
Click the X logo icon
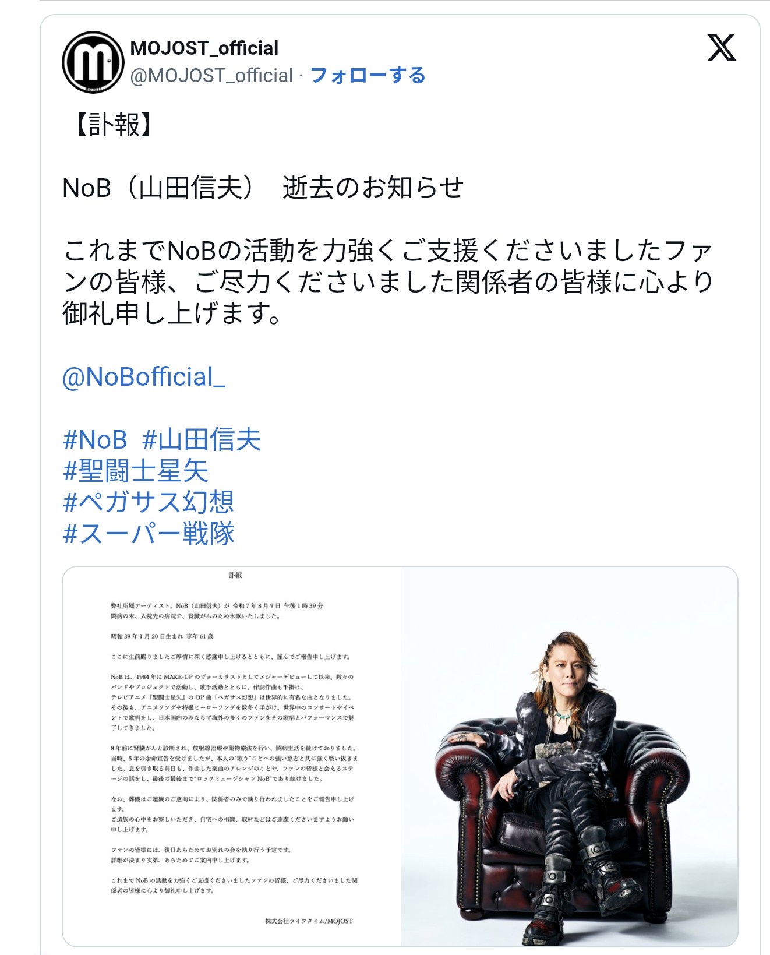click(722, 47)
